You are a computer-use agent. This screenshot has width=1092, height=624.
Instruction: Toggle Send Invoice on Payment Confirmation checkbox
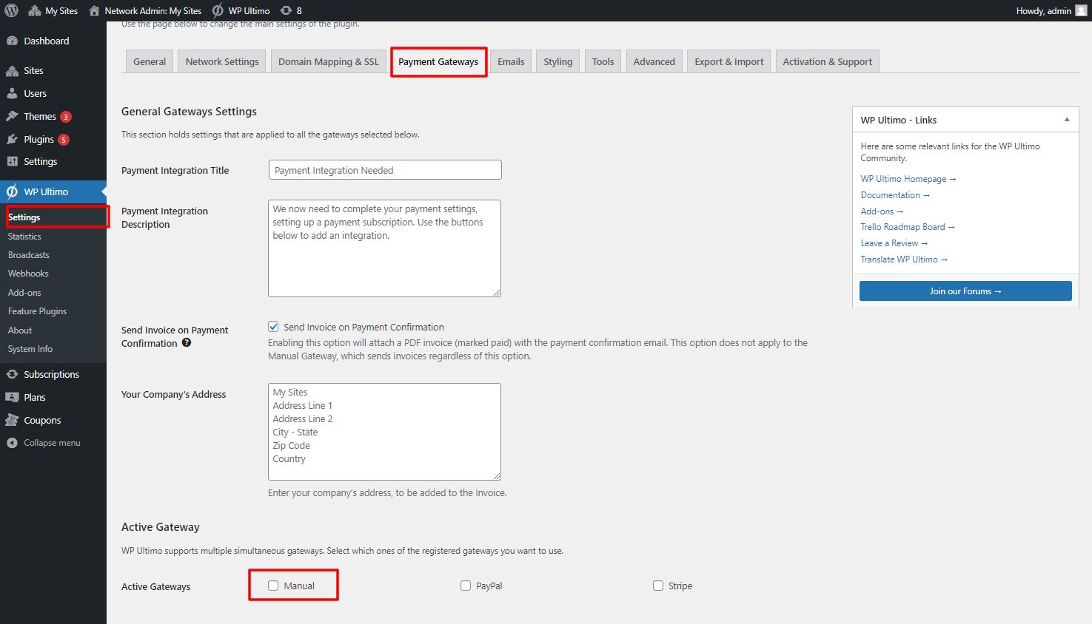(x=273, y=327)
